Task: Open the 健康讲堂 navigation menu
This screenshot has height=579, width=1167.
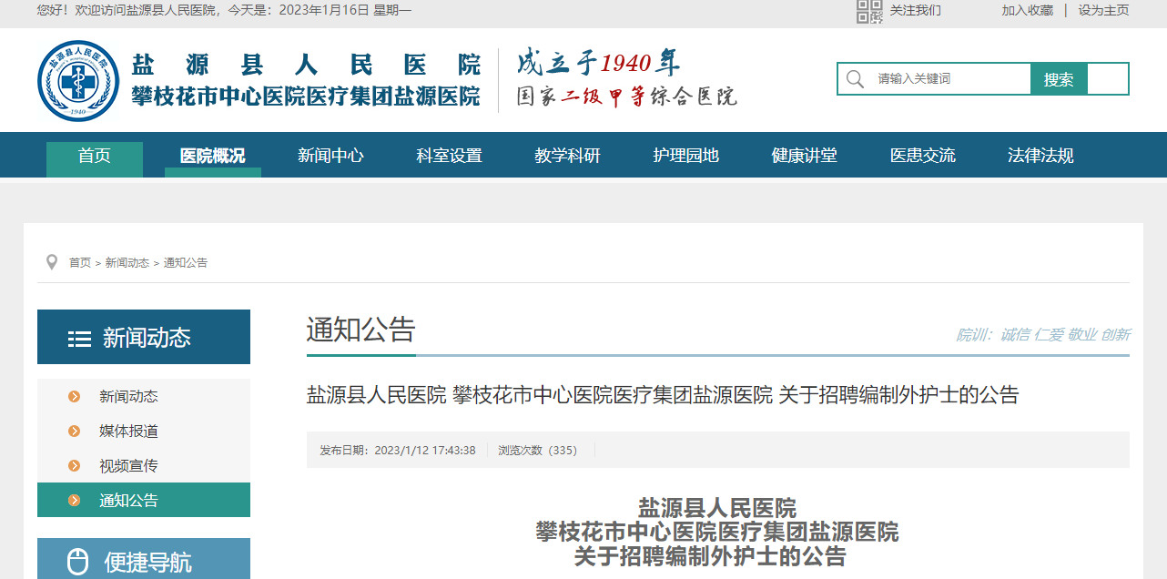Action: 804,156
